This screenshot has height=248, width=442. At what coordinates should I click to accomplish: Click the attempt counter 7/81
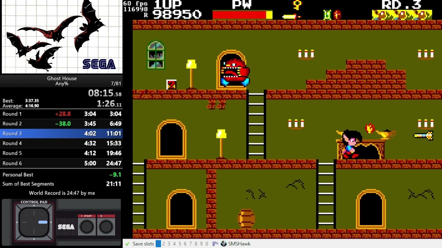tap(116, 84)
